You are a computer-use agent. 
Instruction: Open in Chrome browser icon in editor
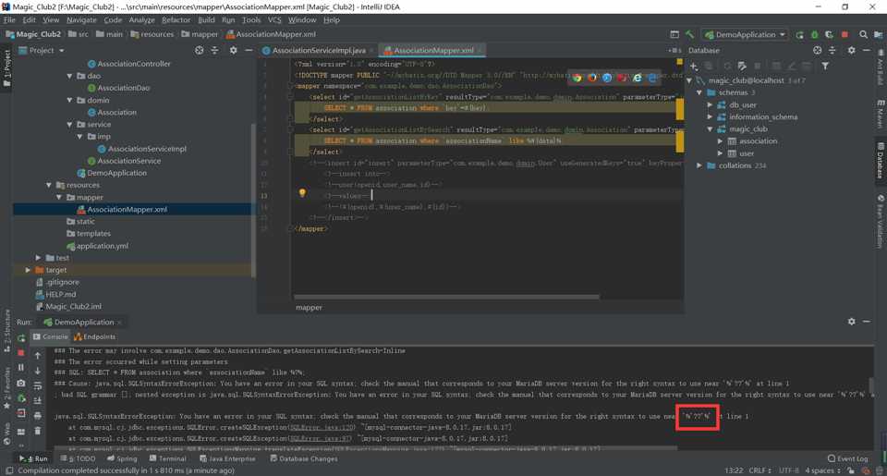(577, 78)
